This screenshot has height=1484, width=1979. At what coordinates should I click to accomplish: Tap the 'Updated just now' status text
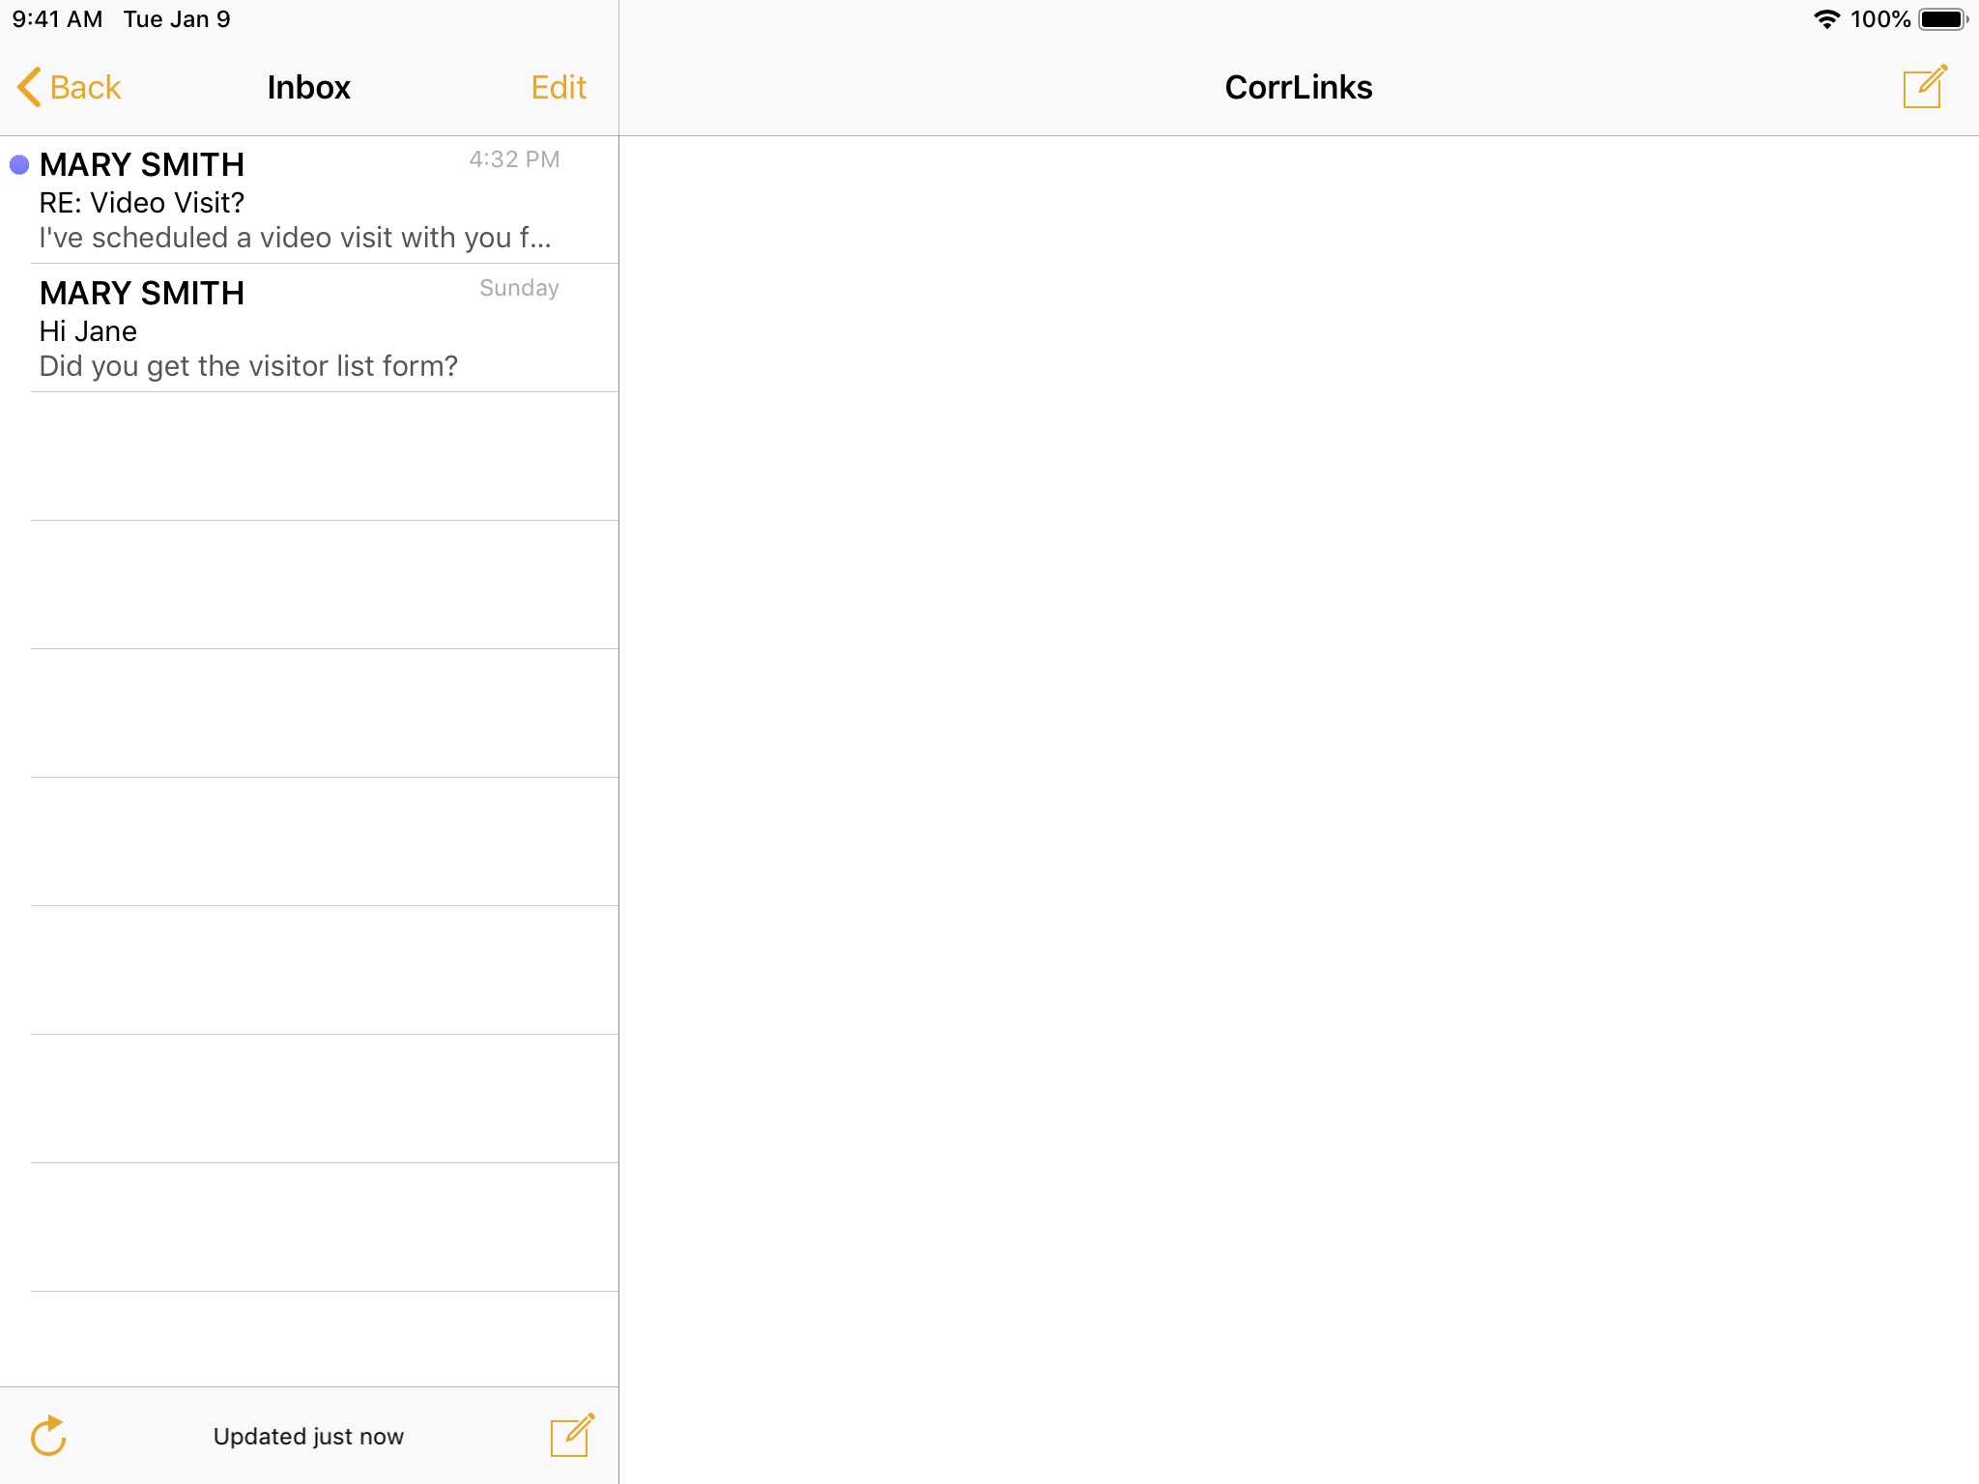click(x=308, y=1436)
